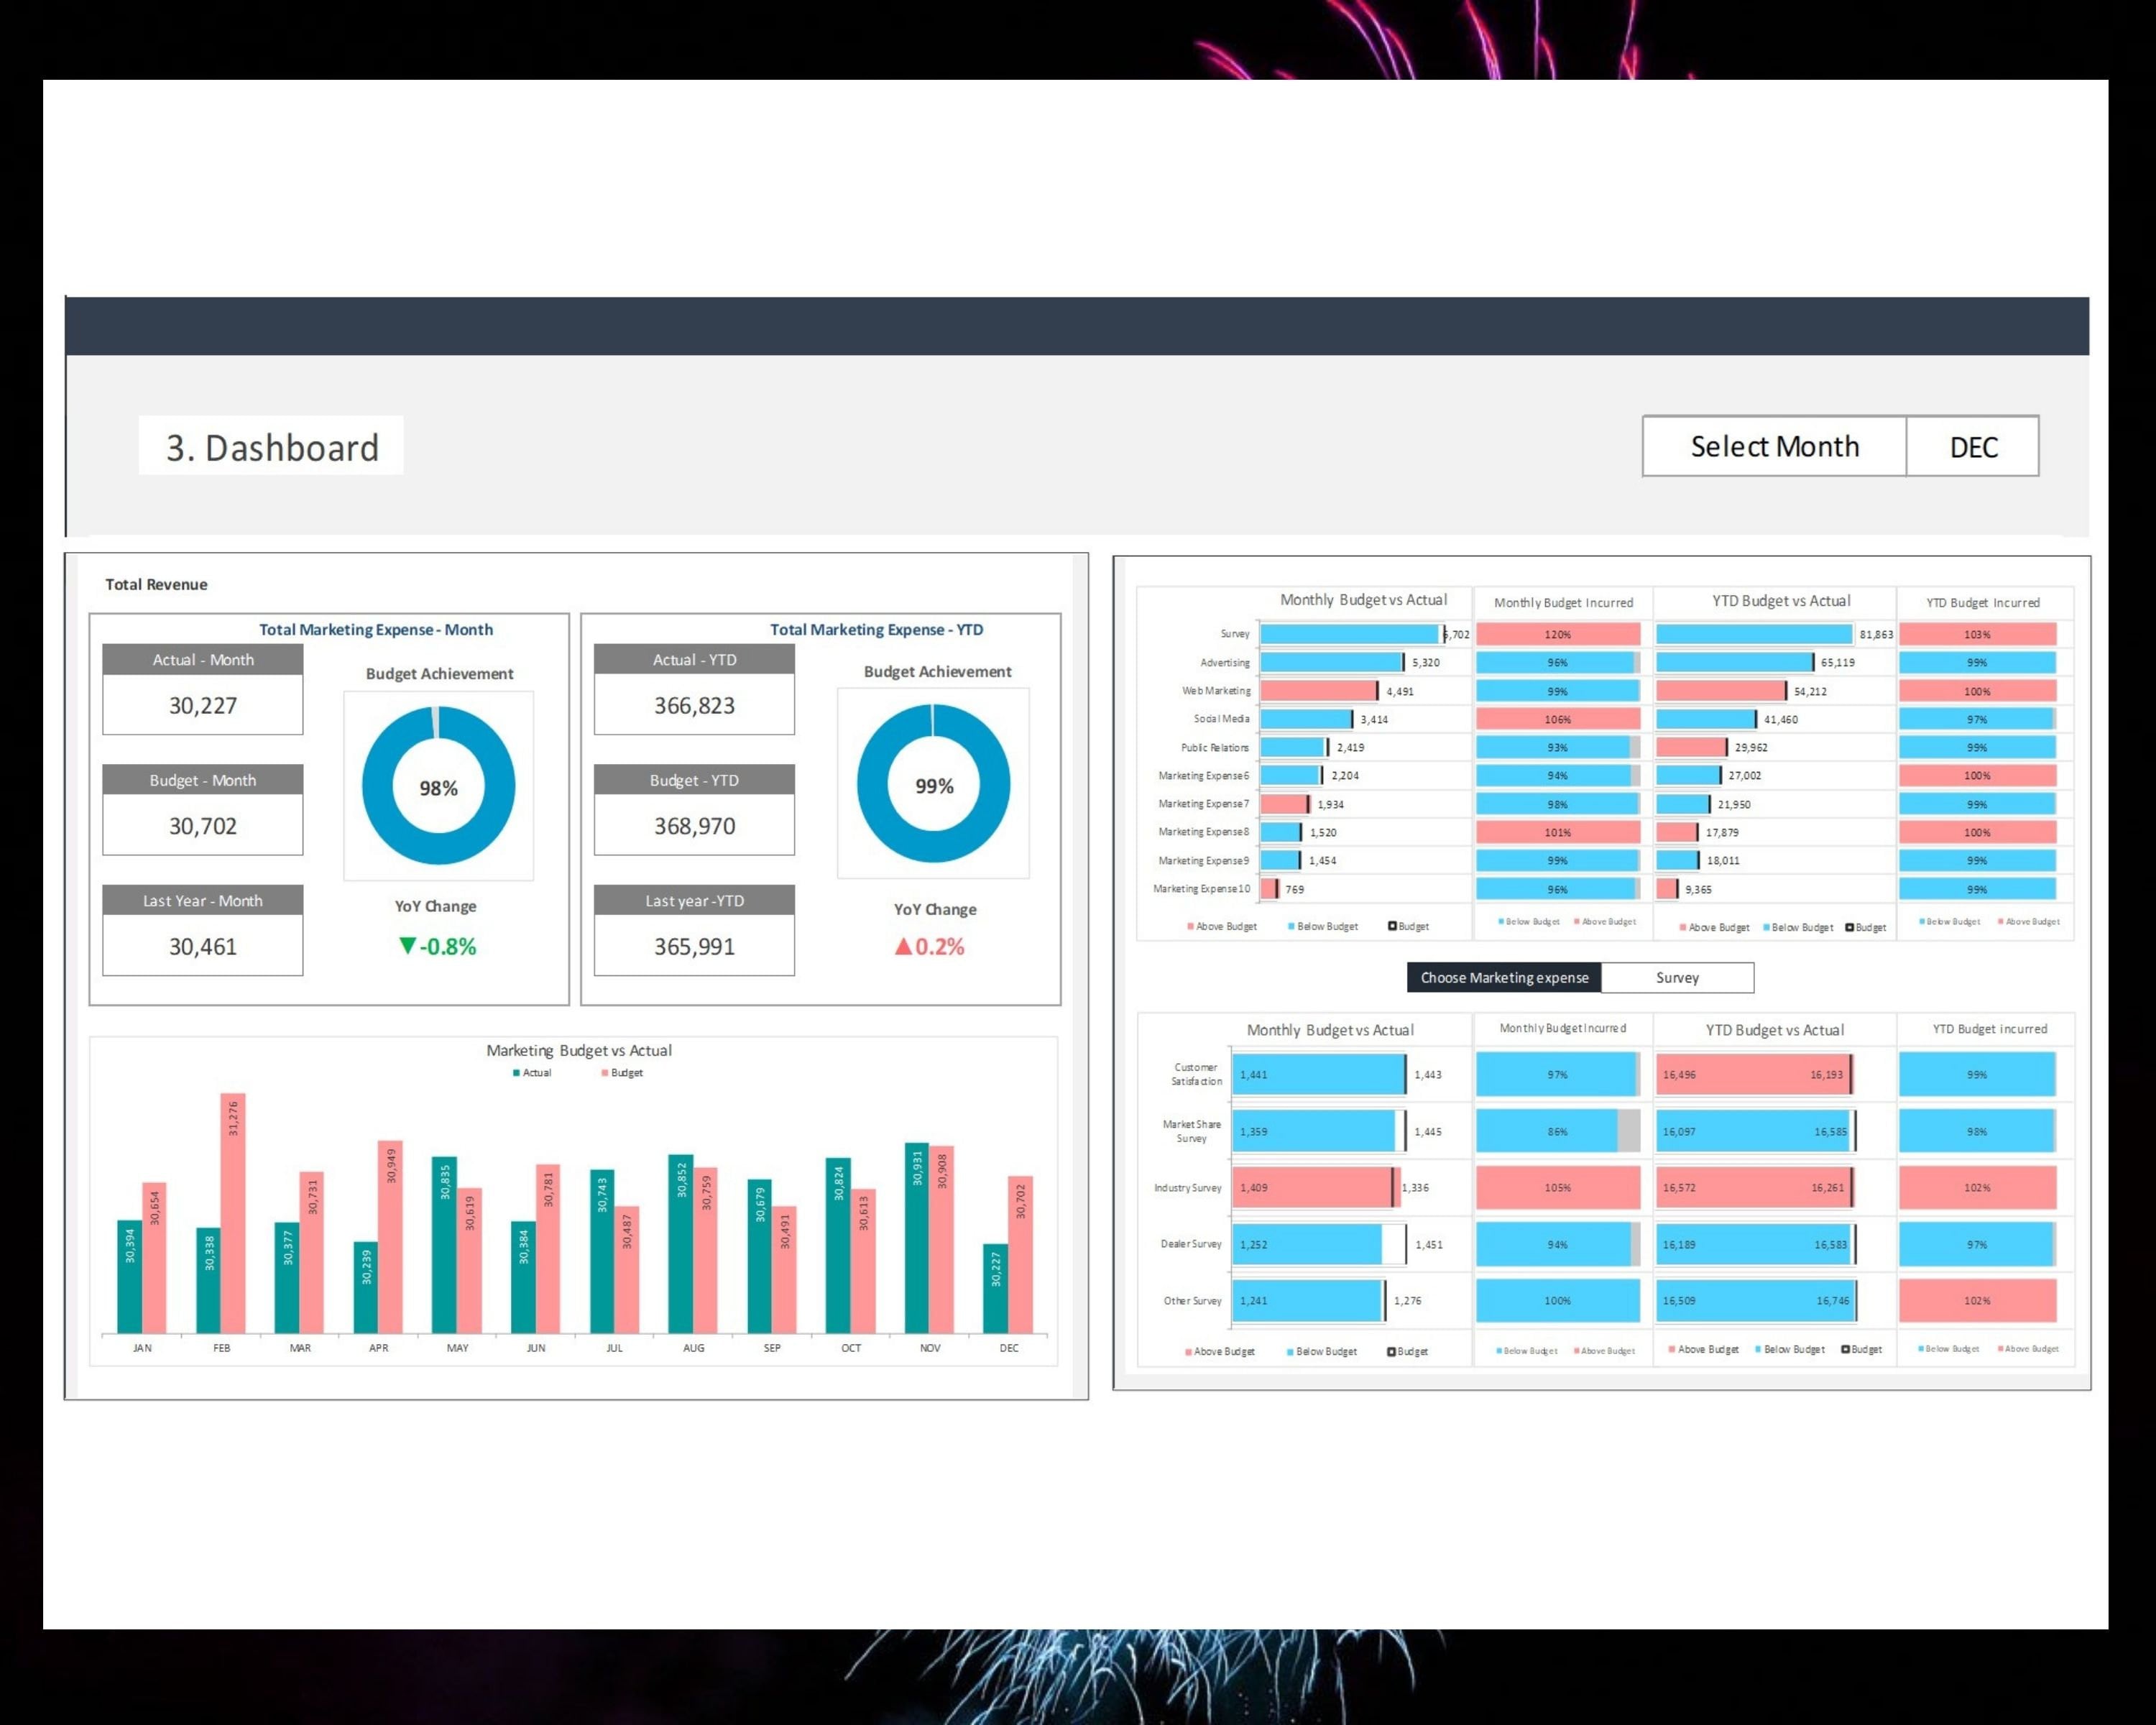Change the Survey expense selection
Image resolution: width=2156 pixels, height=1725 pixels.
pos(1678,977)
